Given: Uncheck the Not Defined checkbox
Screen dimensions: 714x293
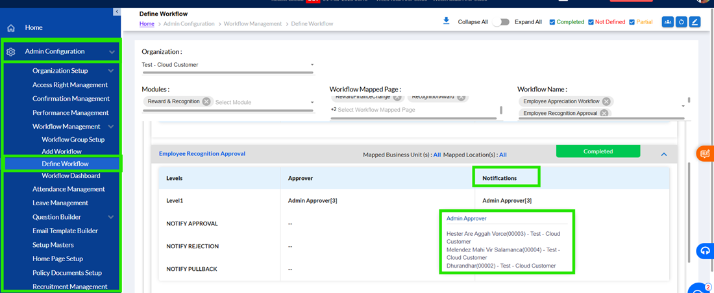Looking at the screenshot, I should [x=591, y=22].
